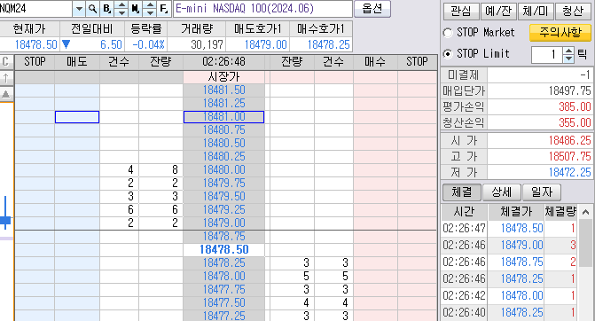
Task: Click the highlighted price 18481.00 in ladder
Action: coord(223,117)
